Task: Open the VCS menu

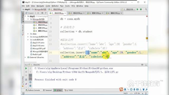Action: [73, 6]
